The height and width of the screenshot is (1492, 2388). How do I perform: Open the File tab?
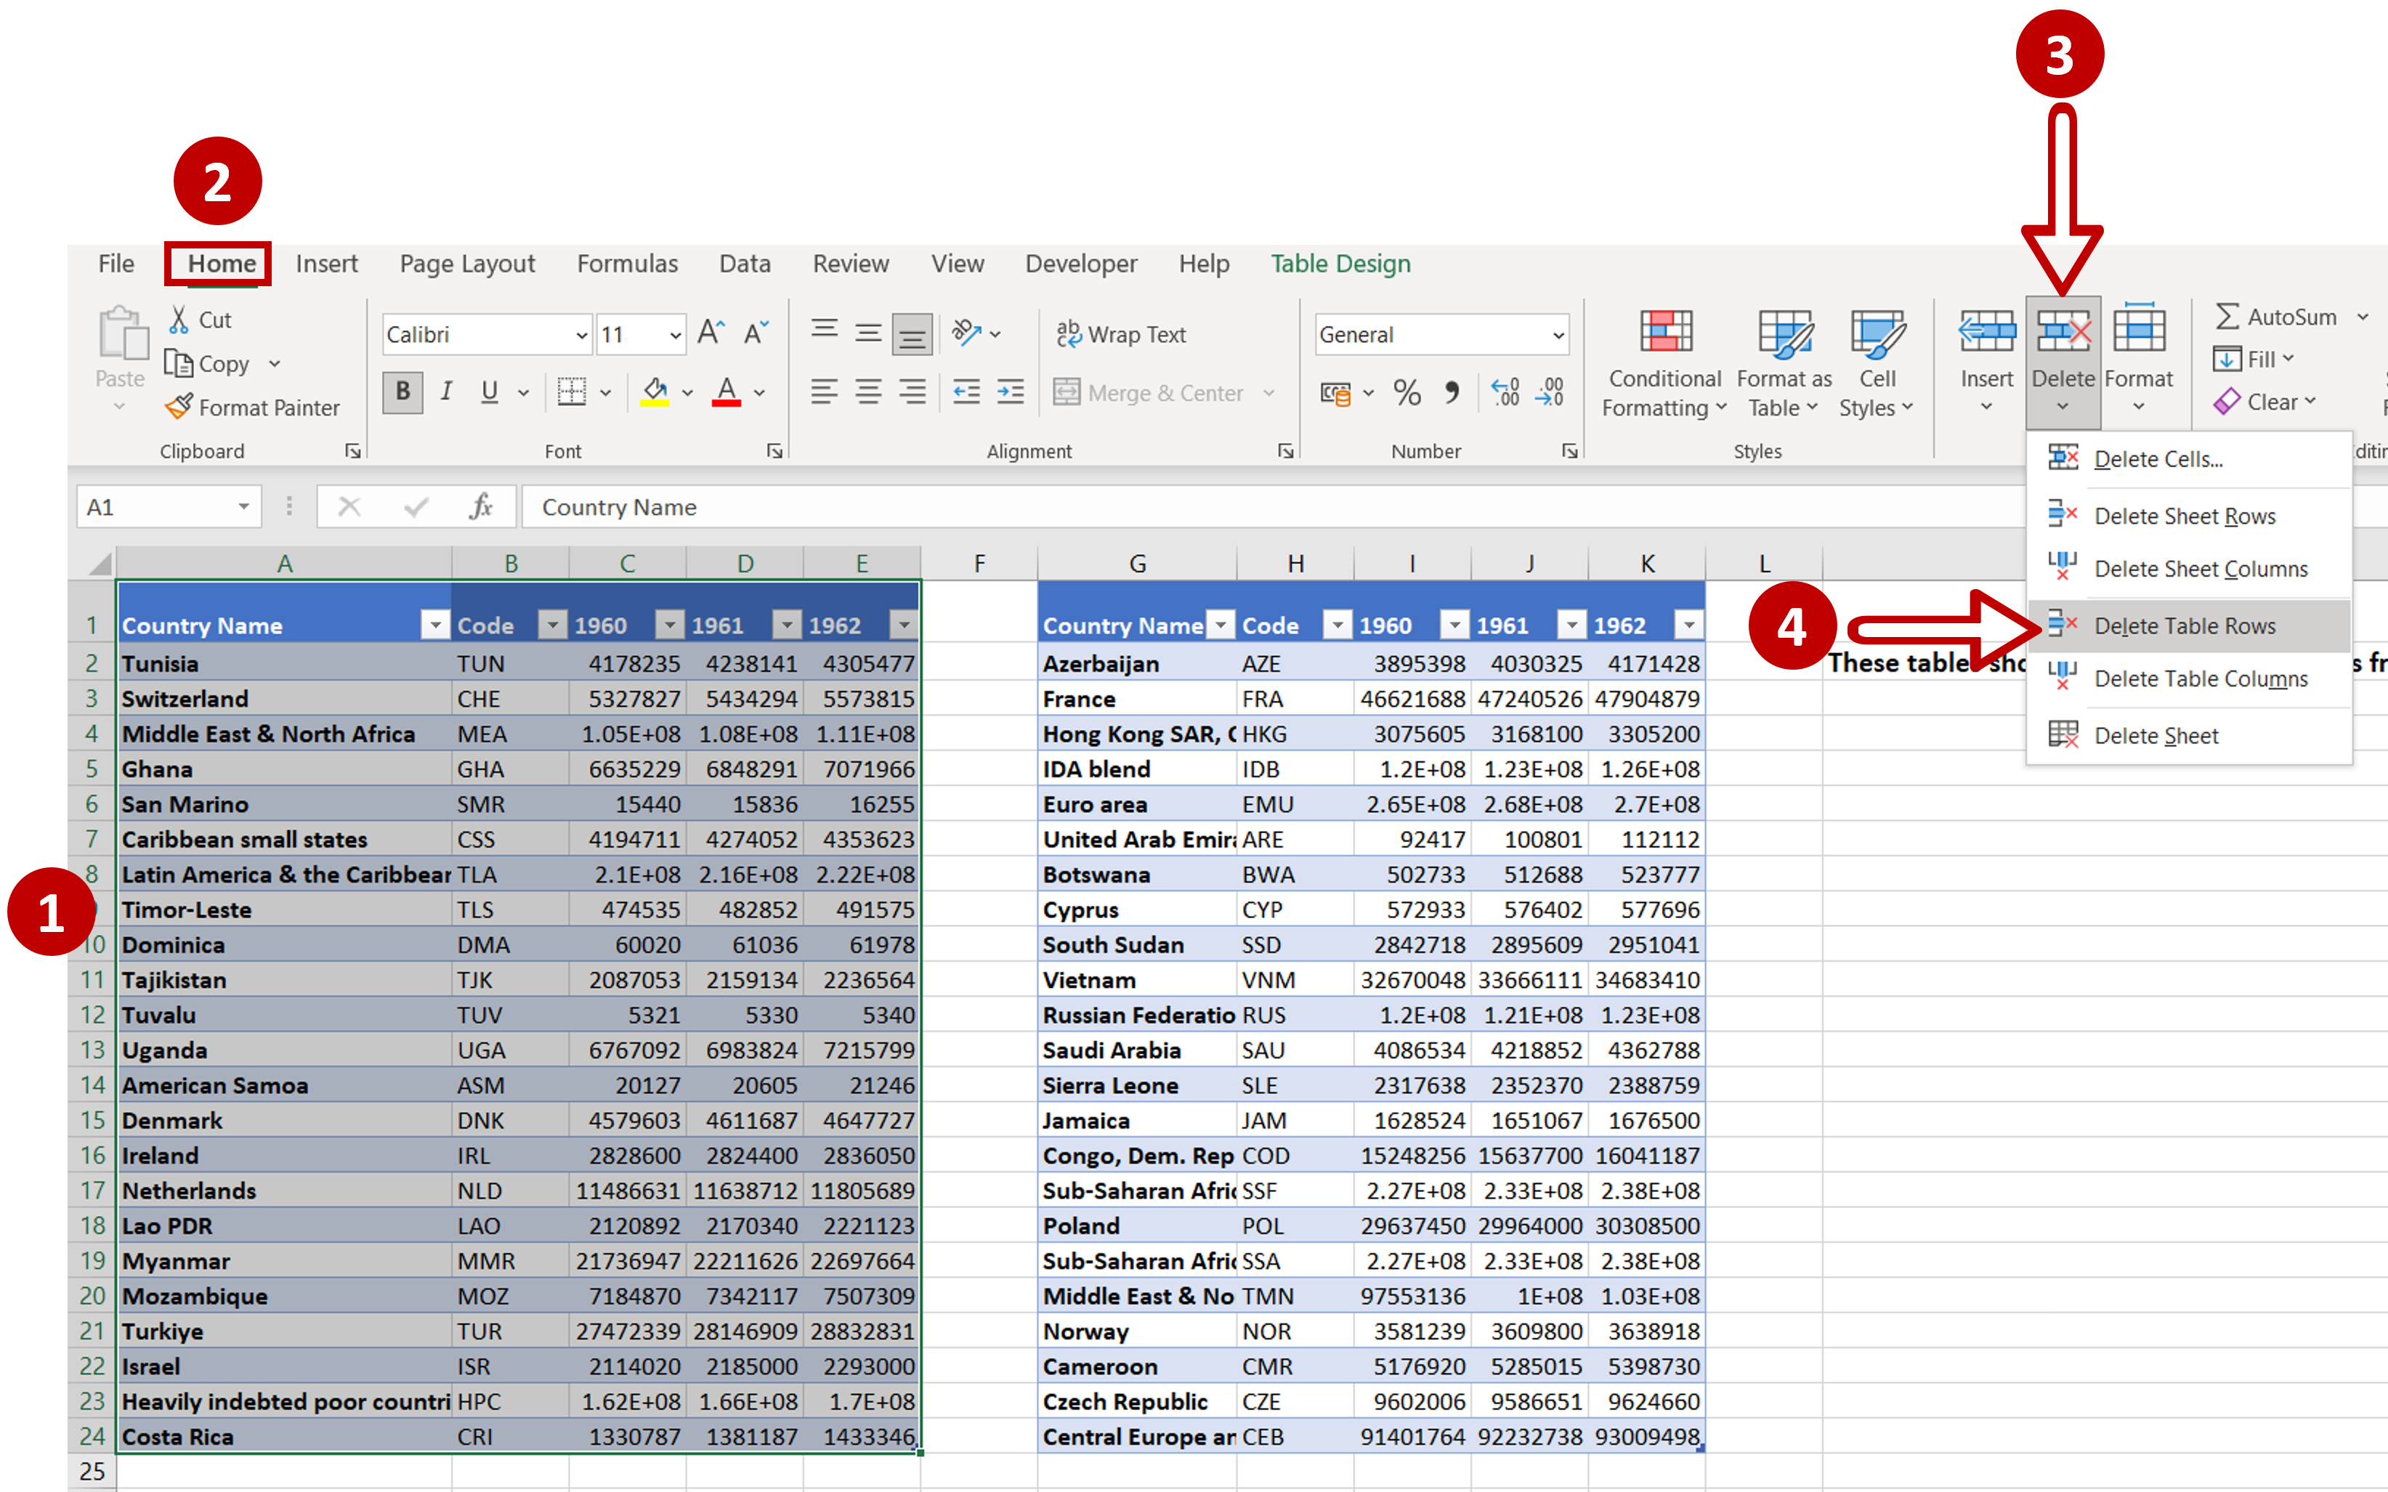click(x=116, y=264)
